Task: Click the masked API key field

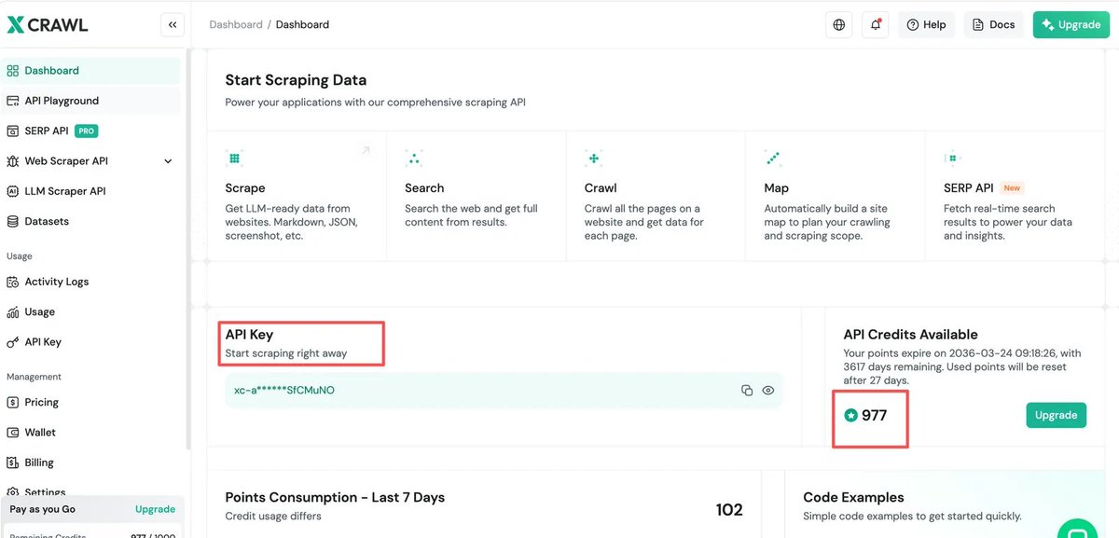Action: 504,391
